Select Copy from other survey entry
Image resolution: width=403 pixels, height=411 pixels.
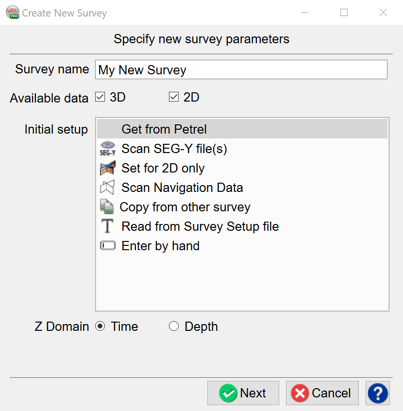(185, 207)
